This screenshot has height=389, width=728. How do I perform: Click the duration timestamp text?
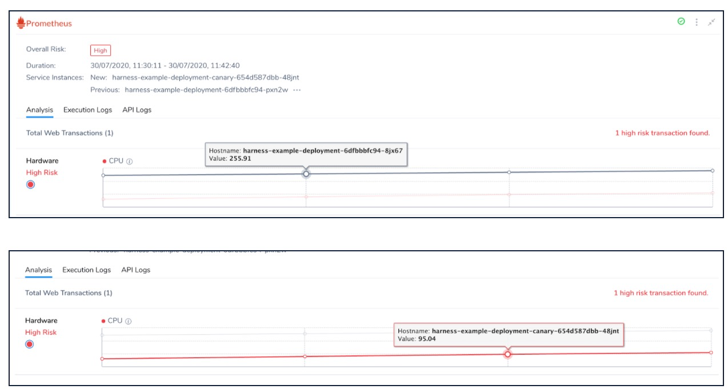[165, 66]
